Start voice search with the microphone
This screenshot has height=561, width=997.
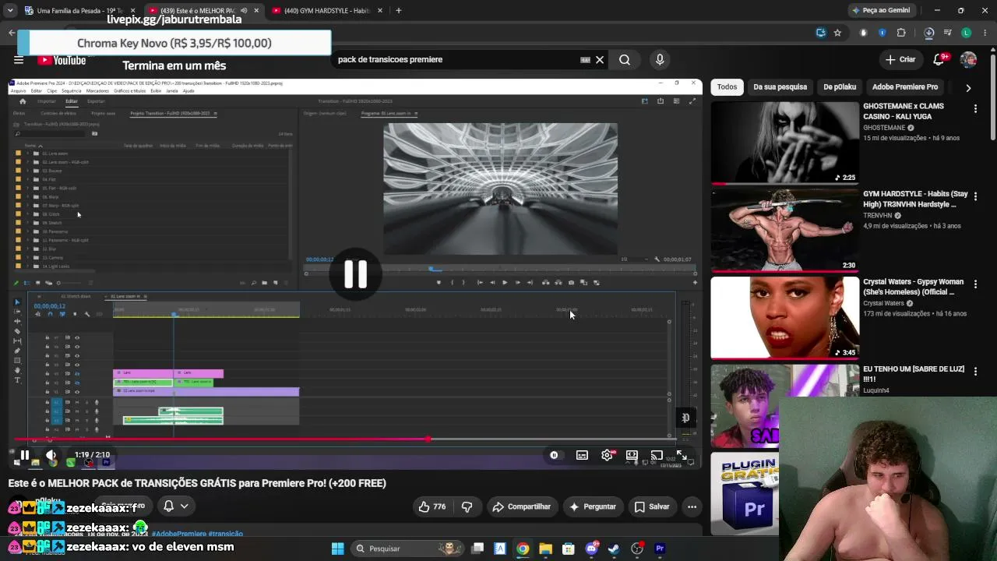660,60
